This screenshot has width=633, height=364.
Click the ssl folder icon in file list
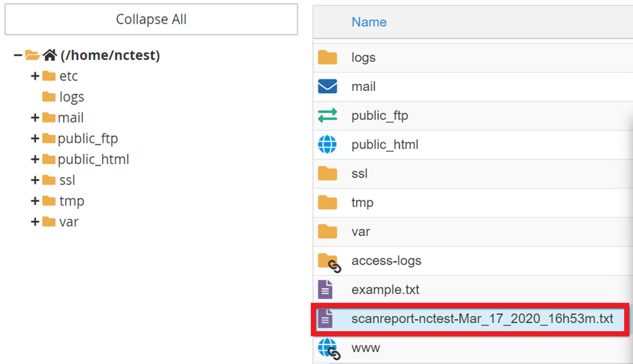point(328,173)
